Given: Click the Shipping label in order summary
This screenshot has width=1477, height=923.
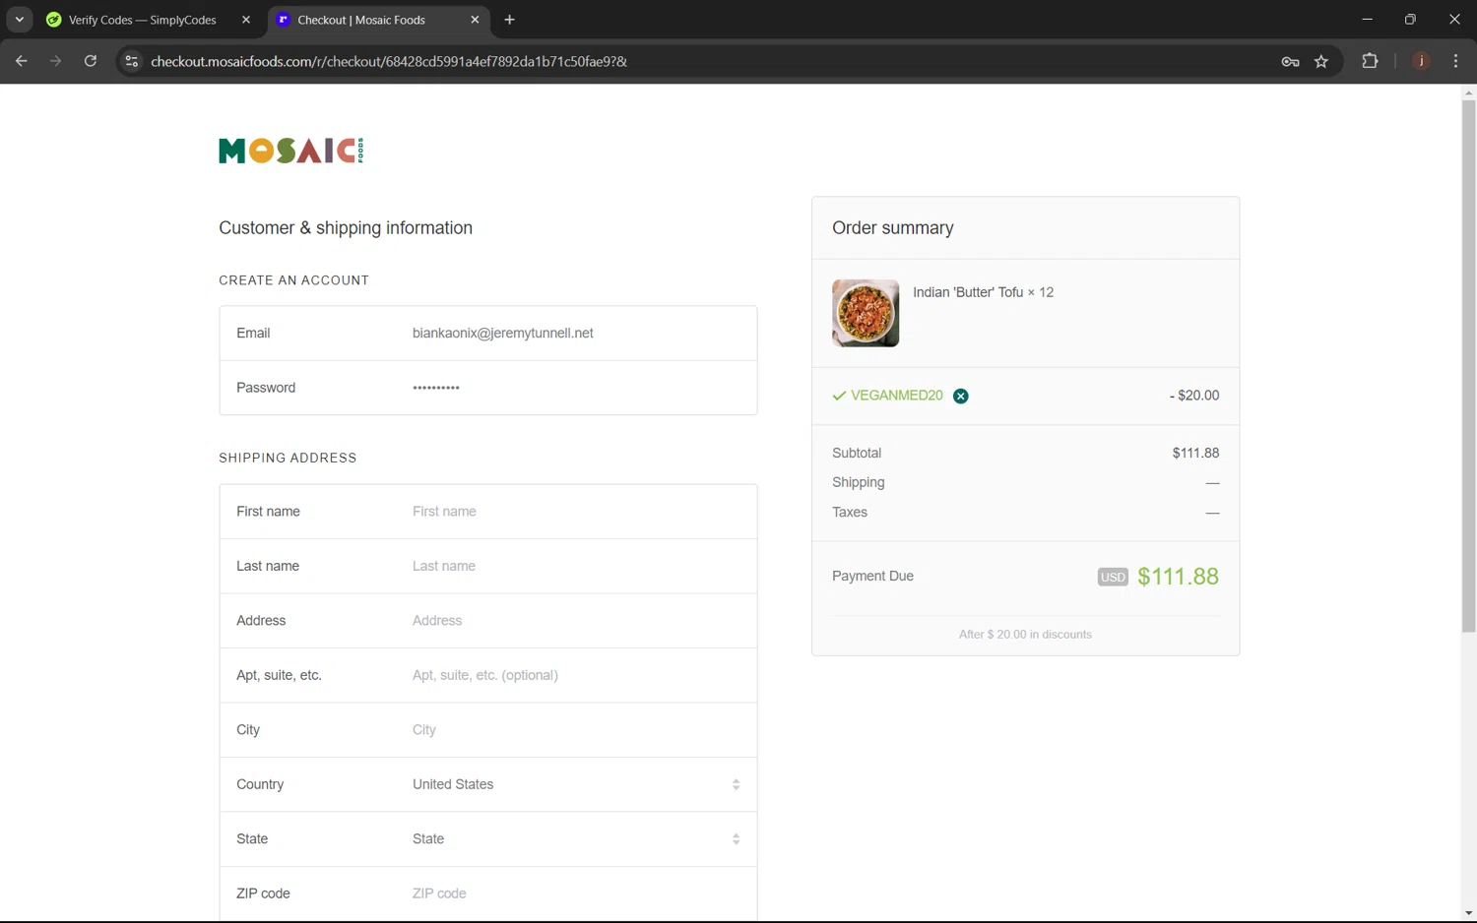Looking at the screenshot, I should click(x=859, y=482).
